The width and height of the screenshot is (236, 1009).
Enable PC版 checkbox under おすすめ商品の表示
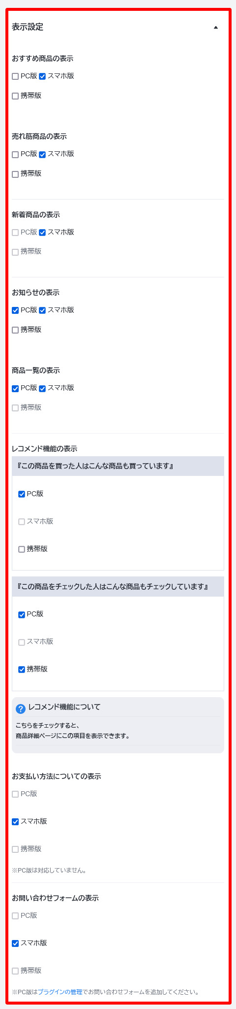[15, 76]
